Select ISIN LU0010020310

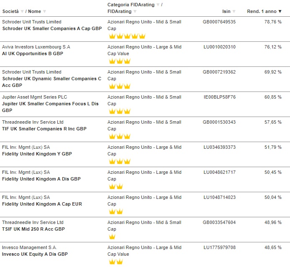point(220,47)
